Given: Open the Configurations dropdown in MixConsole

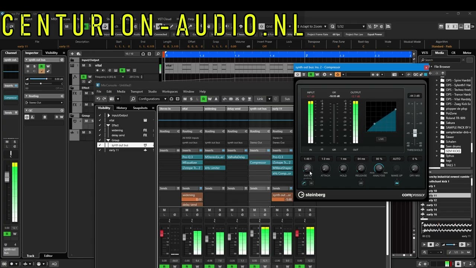Looking at the screenshot, I should (152, 99).
